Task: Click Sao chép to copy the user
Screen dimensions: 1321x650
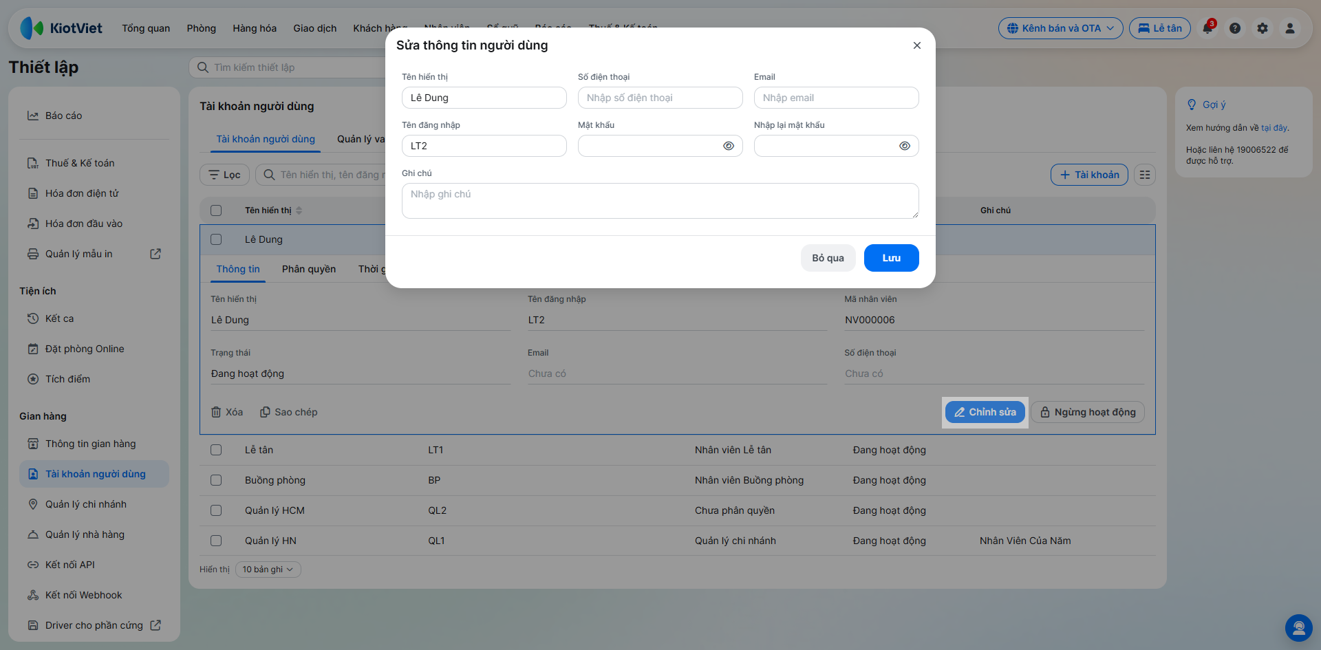Action: [x=289, y=412]
